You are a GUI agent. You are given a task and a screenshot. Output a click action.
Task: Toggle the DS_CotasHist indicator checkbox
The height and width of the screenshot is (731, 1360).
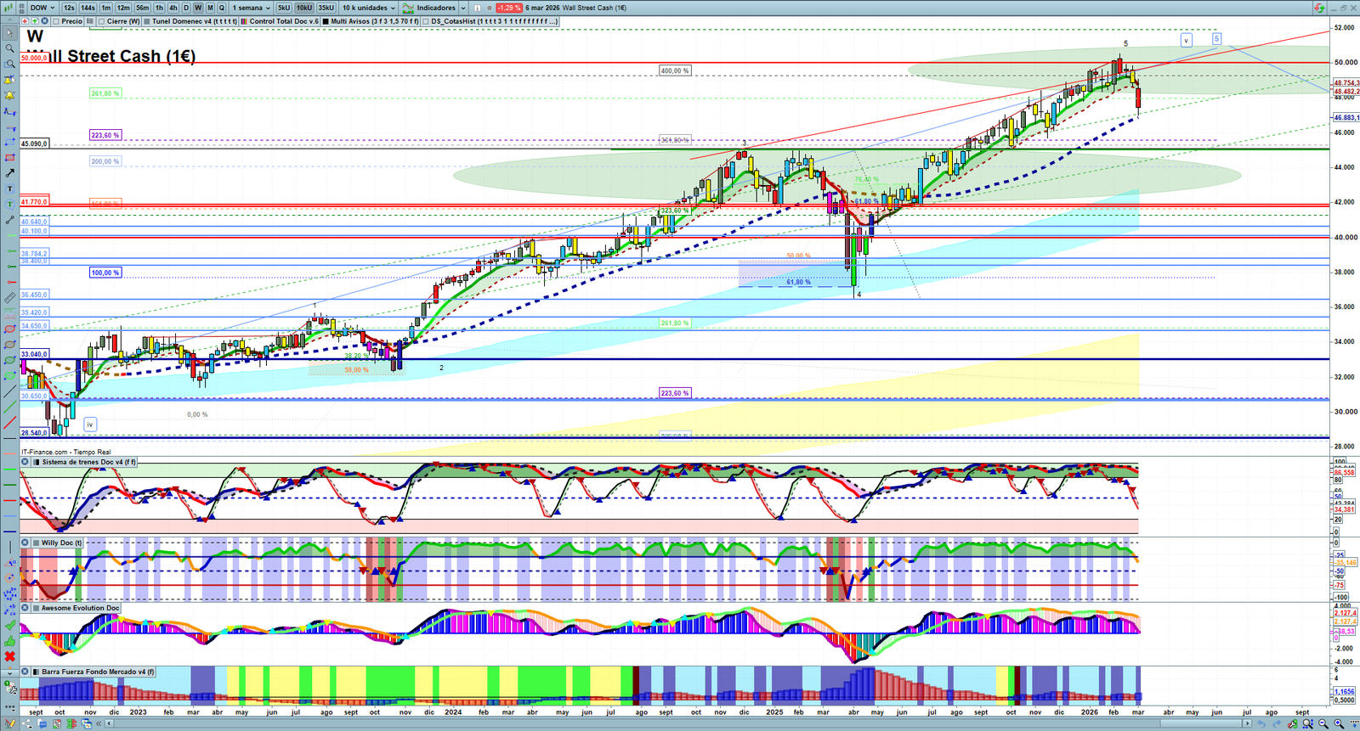click(x=426, y=21)
